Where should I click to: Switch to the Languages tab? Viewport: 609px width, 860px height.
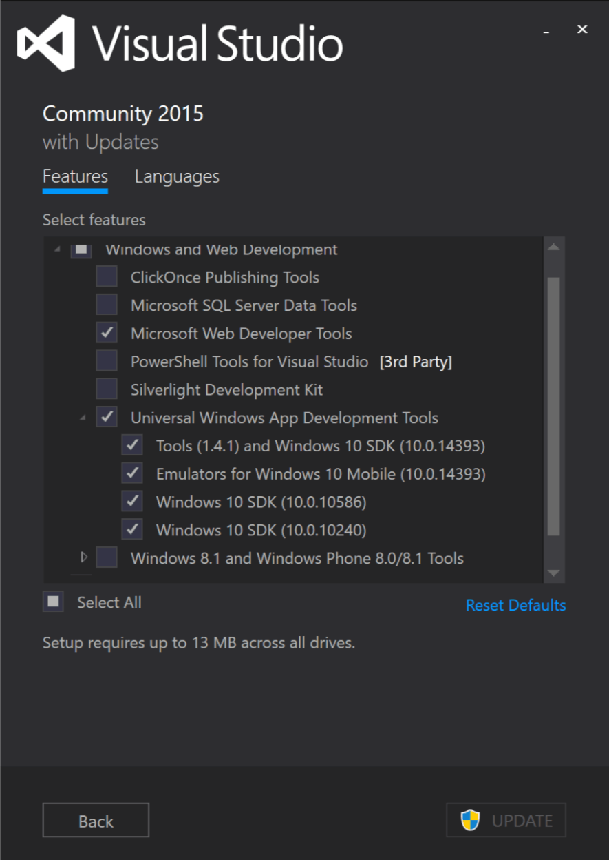tap(177, 176)
